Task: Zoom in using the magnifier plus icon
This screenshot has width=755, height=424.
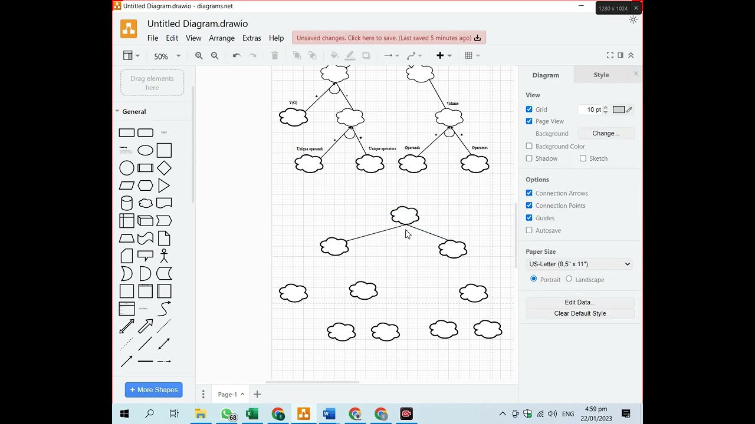Action: click(x=199, y=55)
